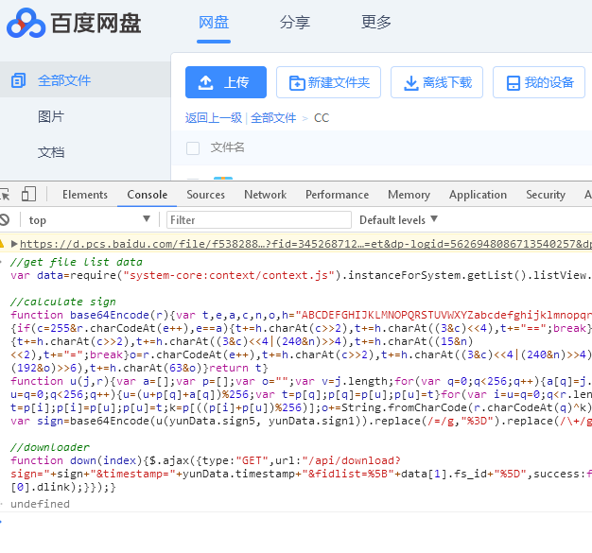Expand the d.pcs.baidu.com warning message
Viewport: 592px width, 553px height.
(x=14, y=244)
